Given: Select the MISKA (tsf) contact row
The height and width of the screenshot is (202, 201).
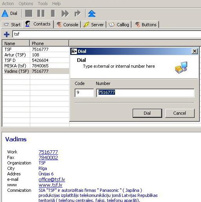Looking at the screenshot, I should [x=36, y=66].
